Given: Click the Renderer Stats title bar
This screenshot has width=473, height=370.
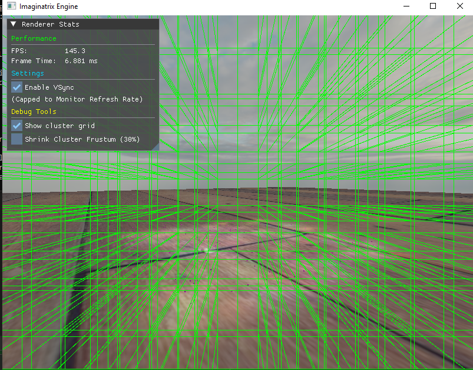Looking at the screenshot, I should point(83,24).
